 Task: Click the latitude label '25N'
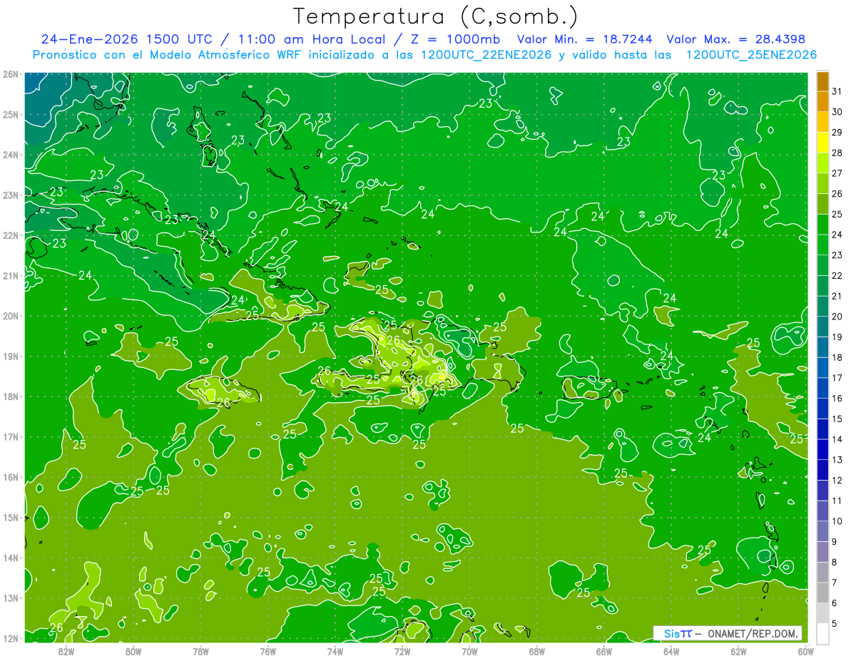tap(10, 114)
